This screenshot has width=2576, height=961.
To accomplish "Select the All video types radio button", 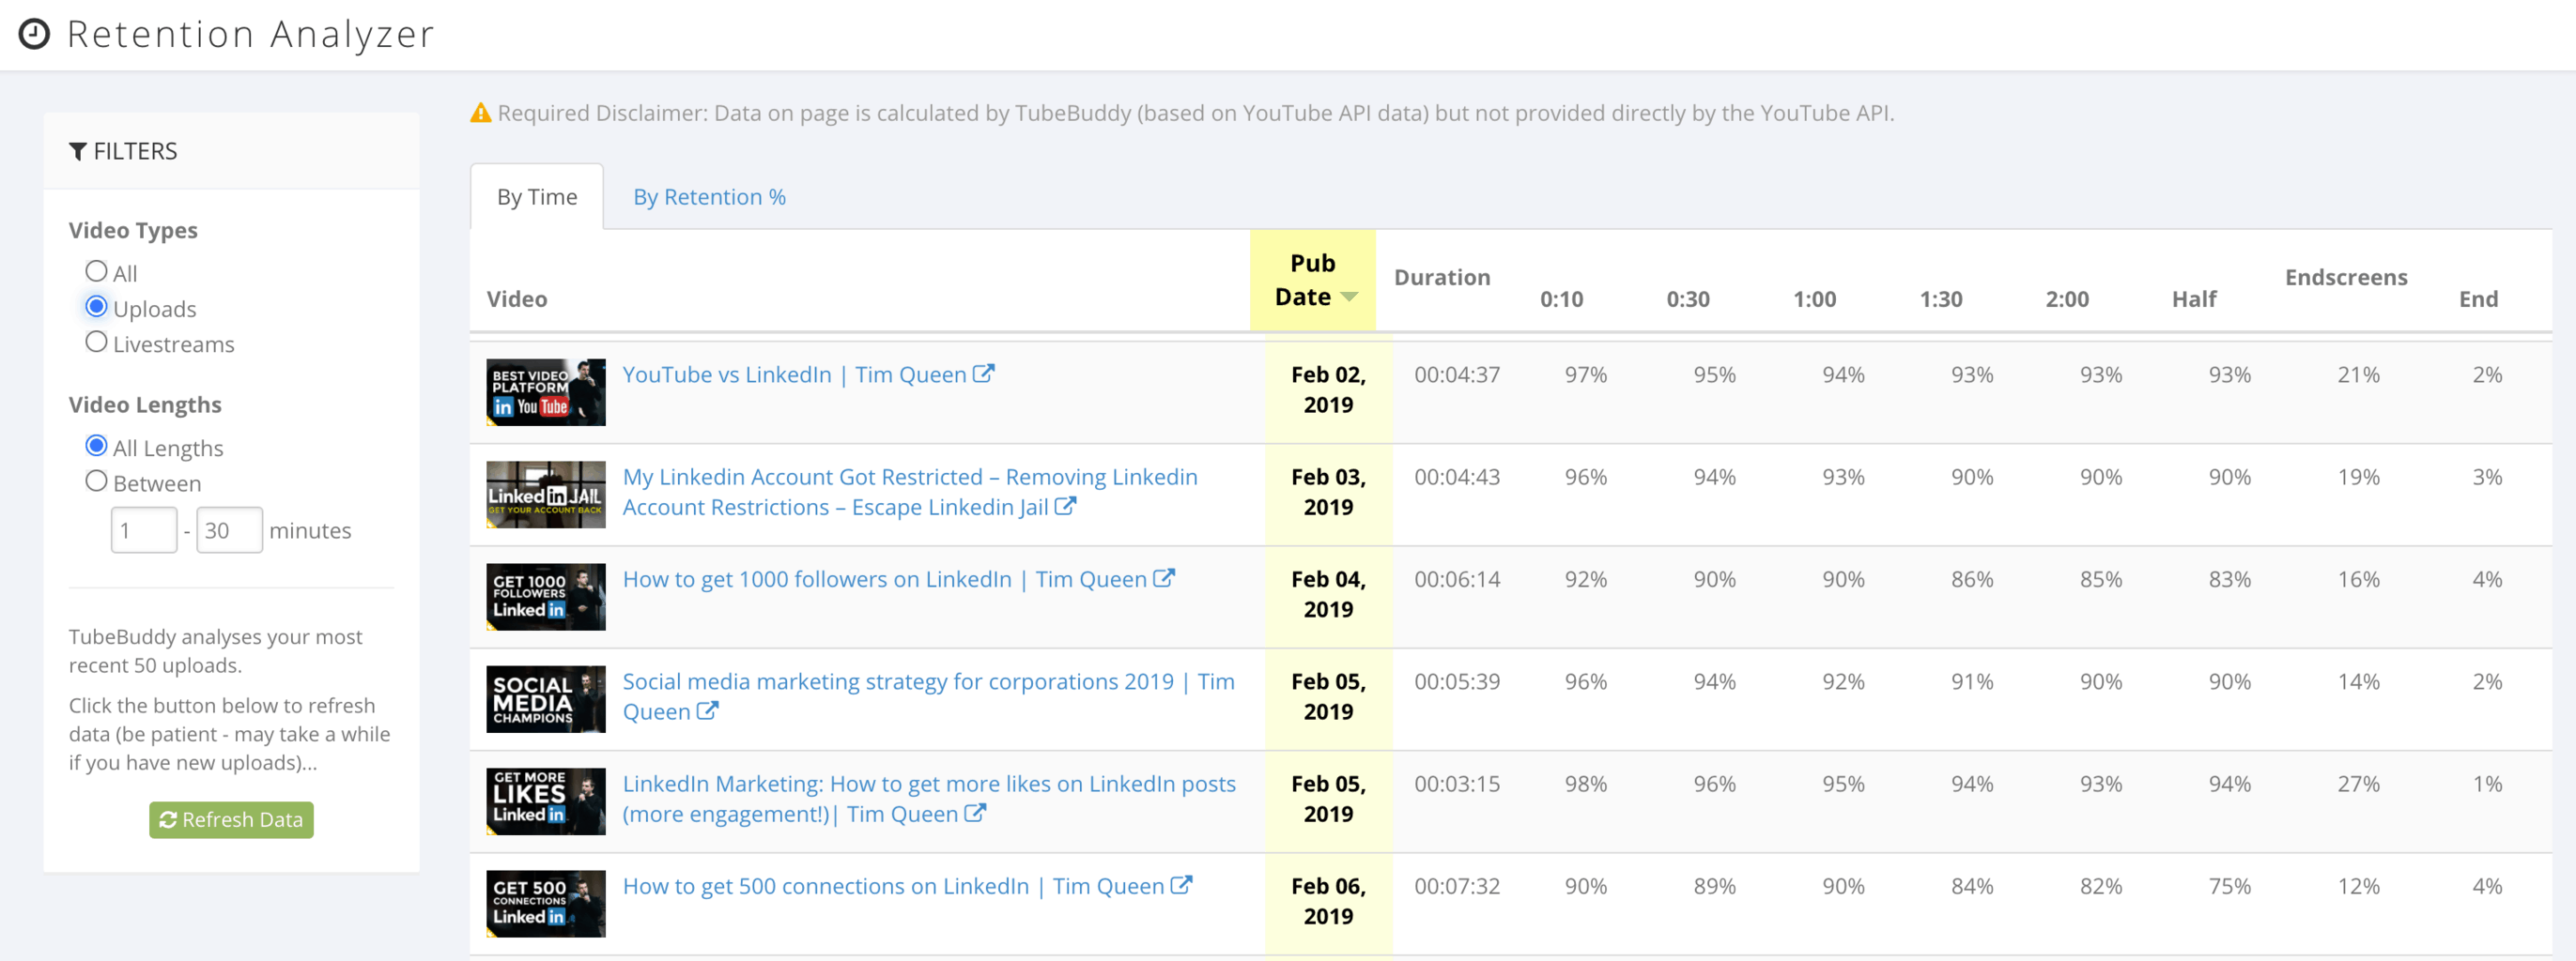I will coord(96,270).
